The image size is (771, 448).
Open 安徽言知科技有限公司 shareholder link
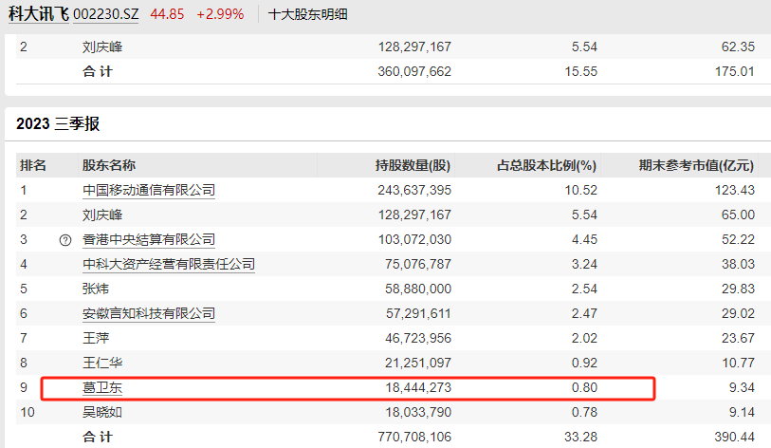tap(149, 313)
